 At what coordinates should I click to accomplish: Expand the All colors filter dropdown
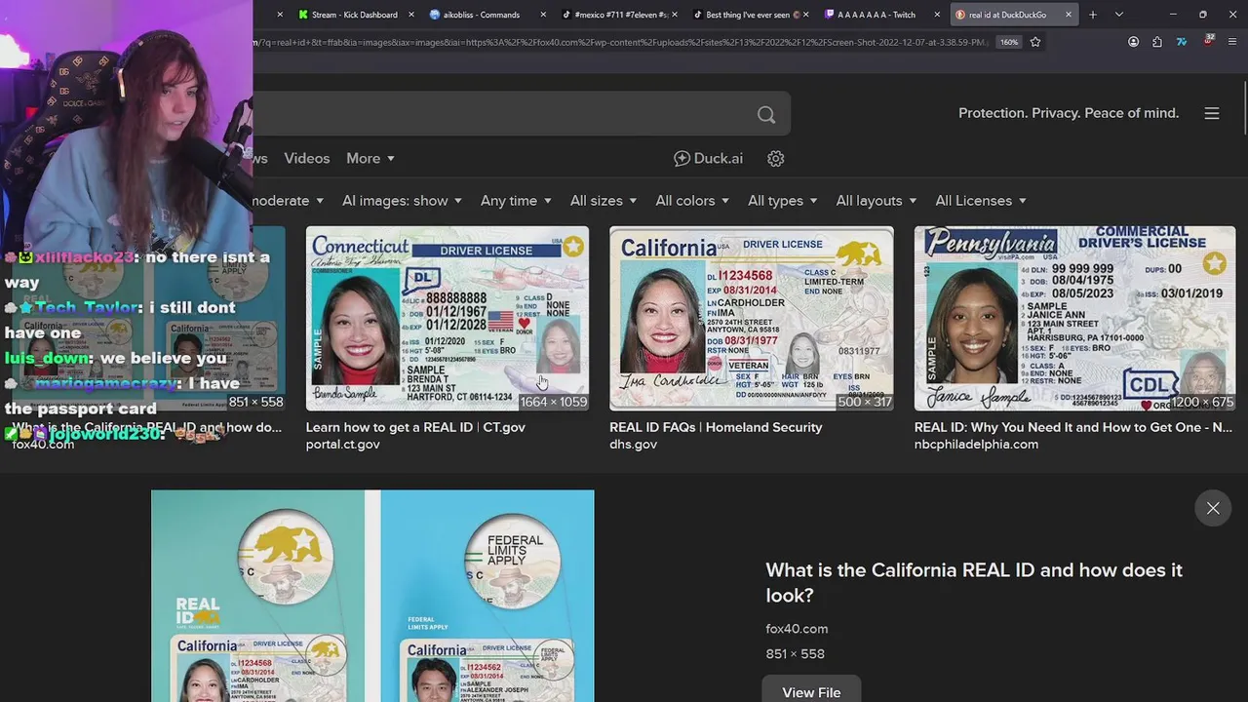point(692,200)
